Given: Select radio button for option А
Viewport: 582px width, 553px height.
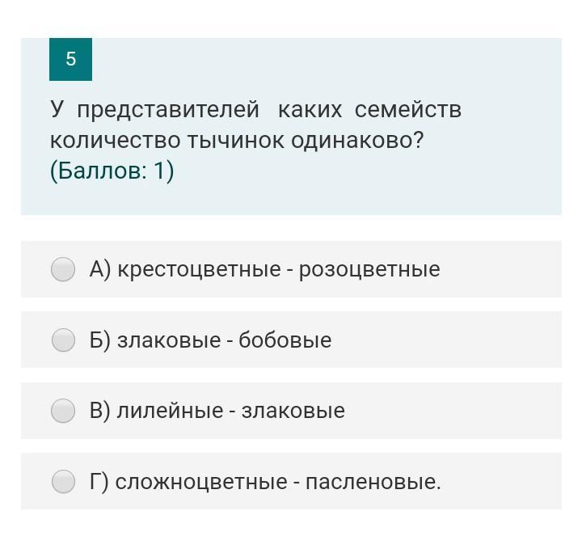Looking at the screenshot, I should point(63,269).
